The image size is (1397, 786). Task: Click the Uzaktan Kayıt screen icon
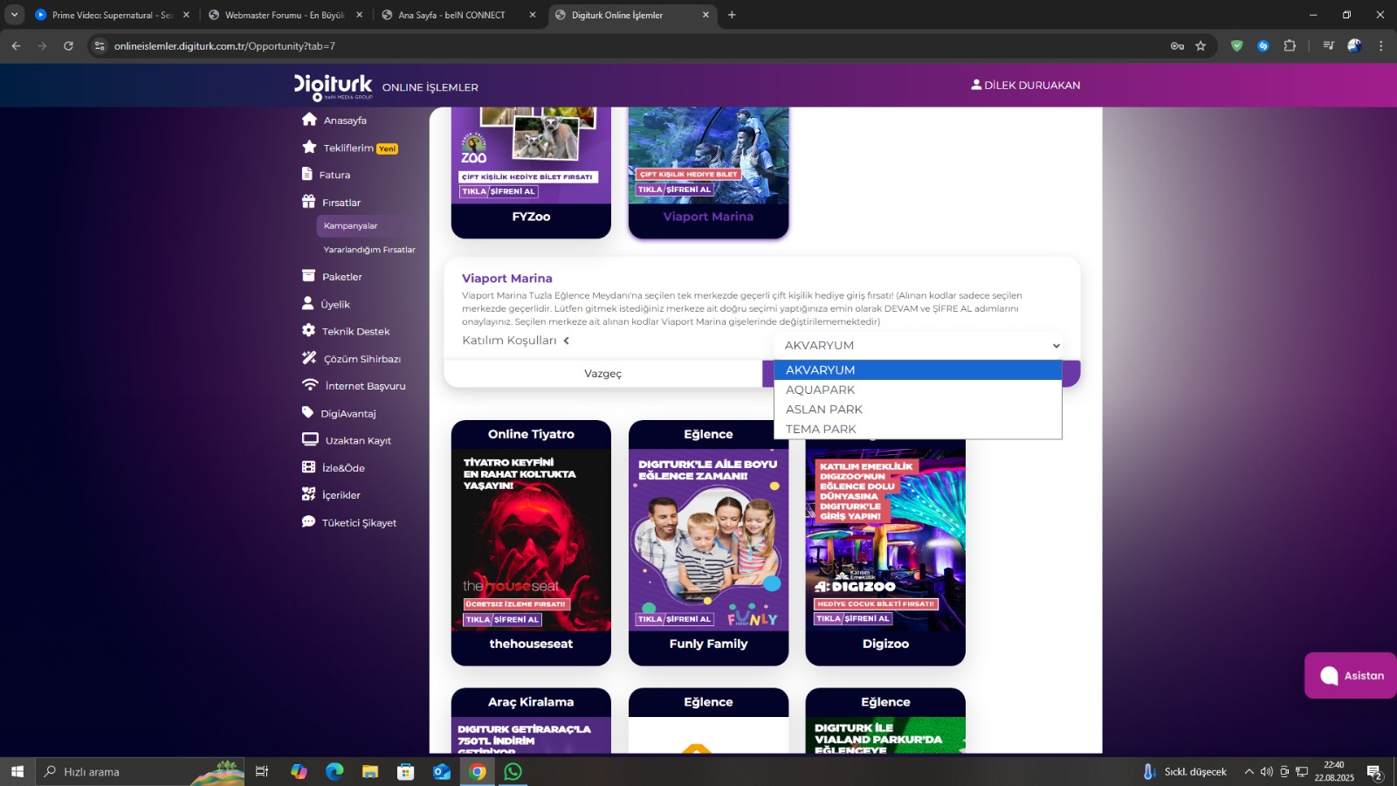point(310,439)
